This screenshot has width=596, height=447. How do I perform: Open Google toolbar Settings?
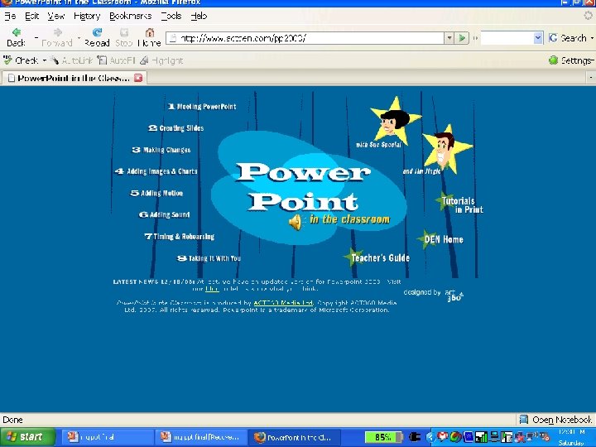click(x=571, y=60)
